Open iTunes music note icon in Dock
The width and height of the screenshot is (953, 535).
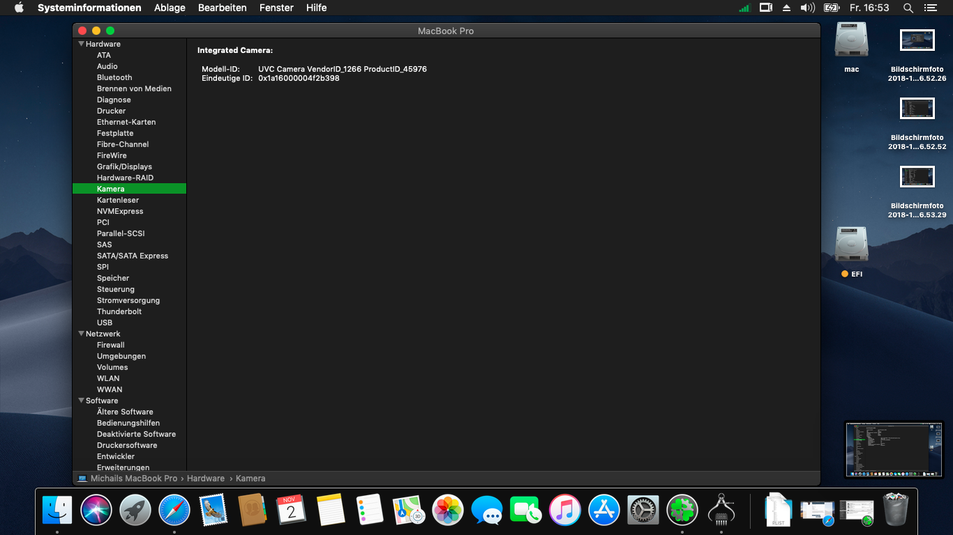[565, 510]
